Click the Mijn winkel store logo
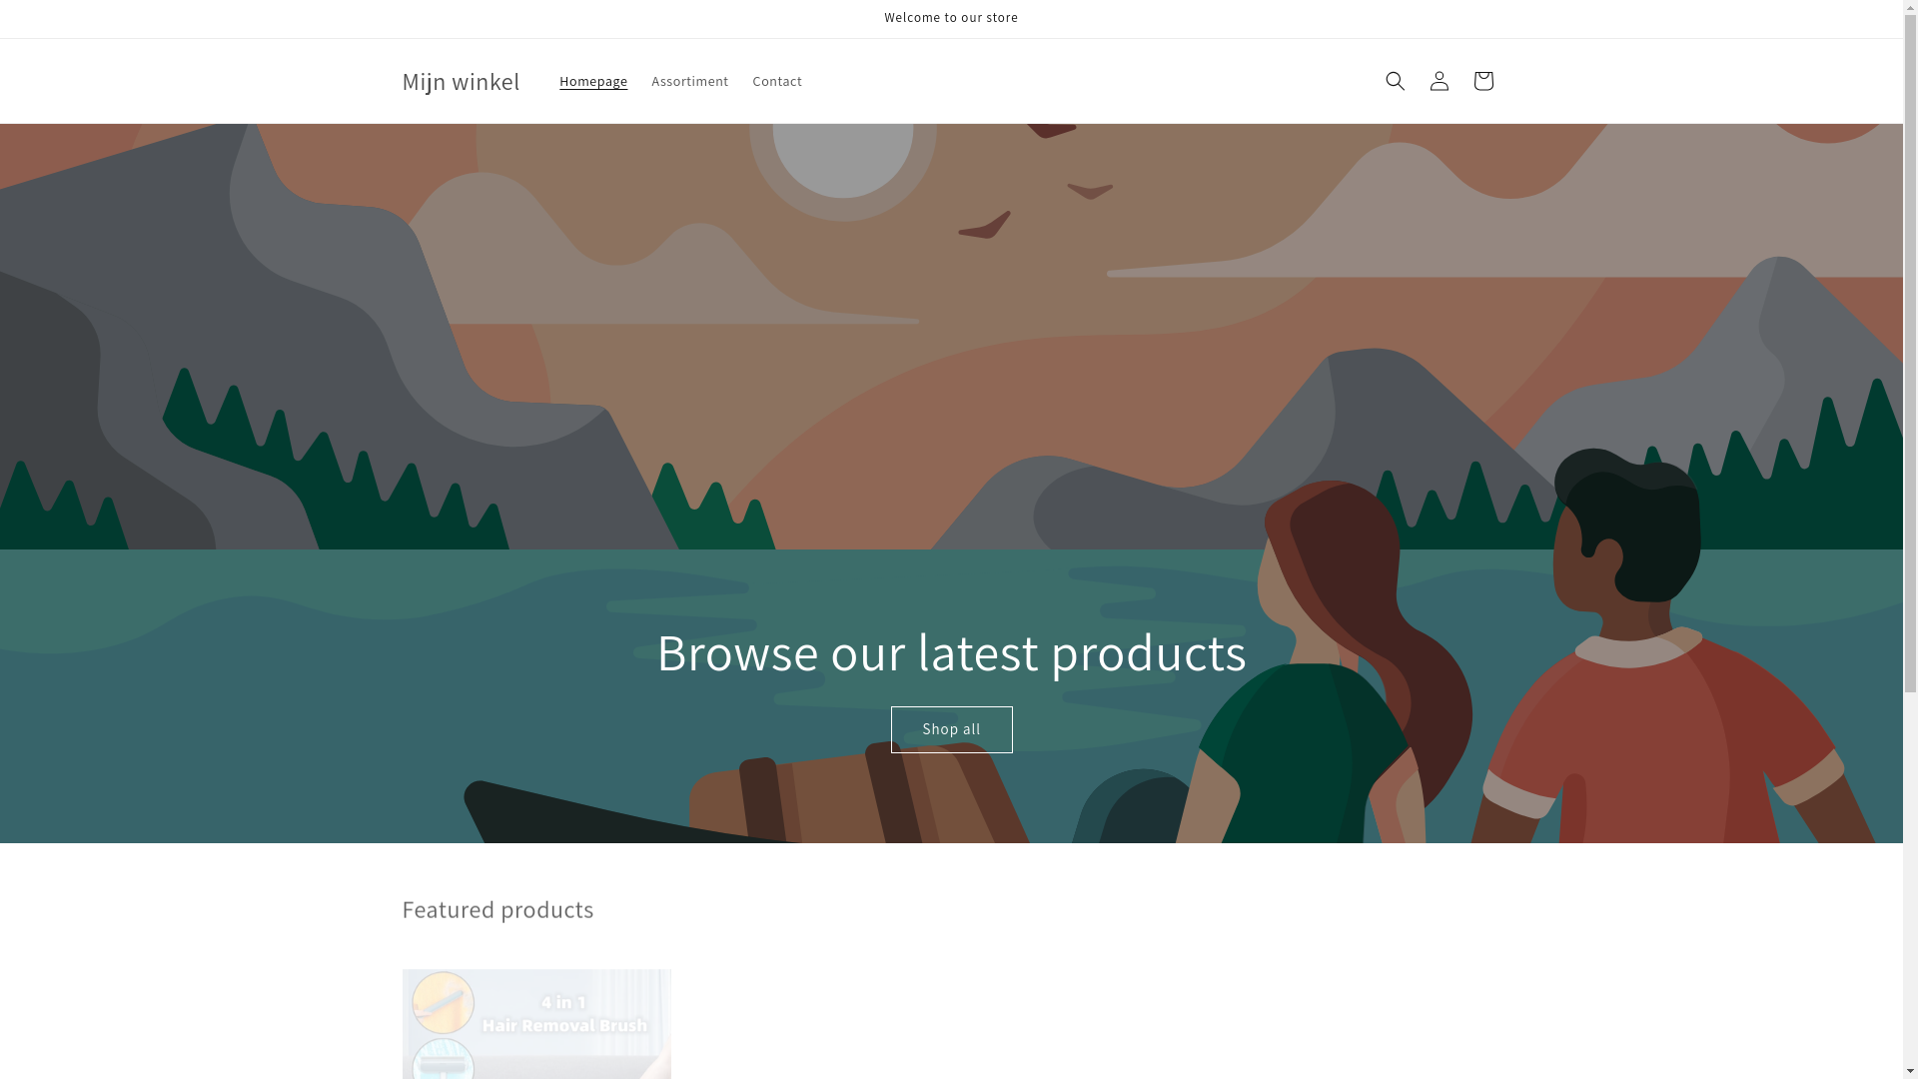The image size is (1918, 1079). click(x=461, y=81)
